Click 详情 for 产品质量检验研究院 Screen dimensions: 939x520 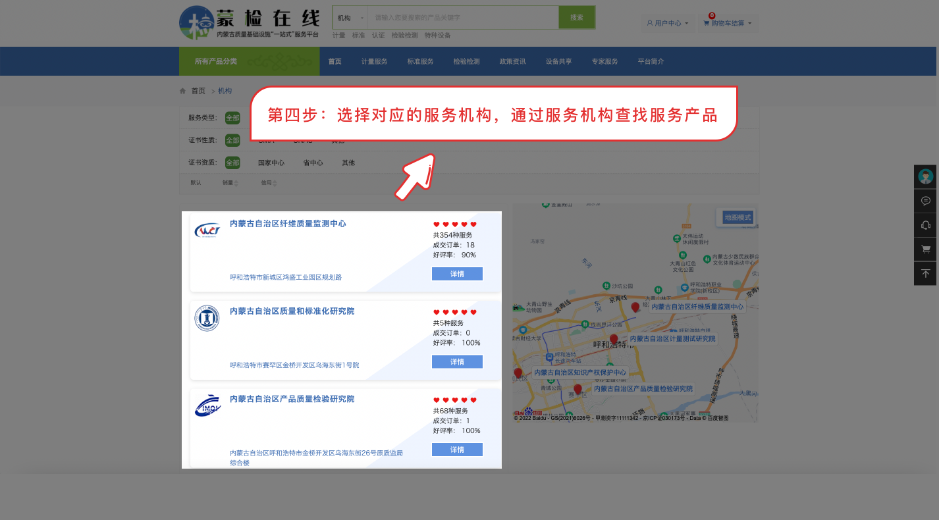coord(457,450)
